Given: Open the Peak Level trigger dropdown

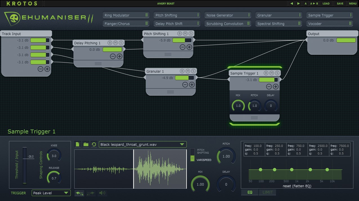Looking at the screenshot, I should [51, 193].
